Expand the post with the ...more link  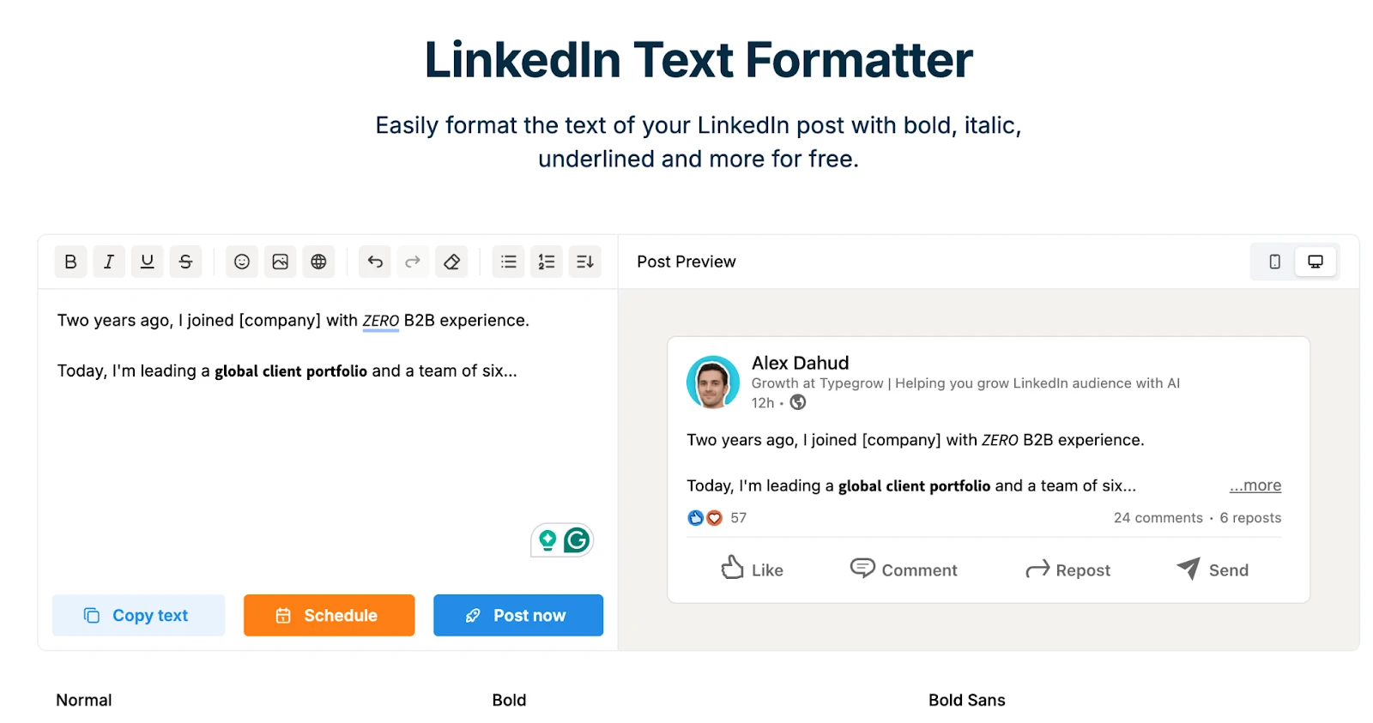coord(1255,485)
